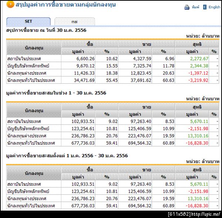The height and width of the screenshot is (218, 222).
Task: Select the SET tab
Action: pos(28,21)
